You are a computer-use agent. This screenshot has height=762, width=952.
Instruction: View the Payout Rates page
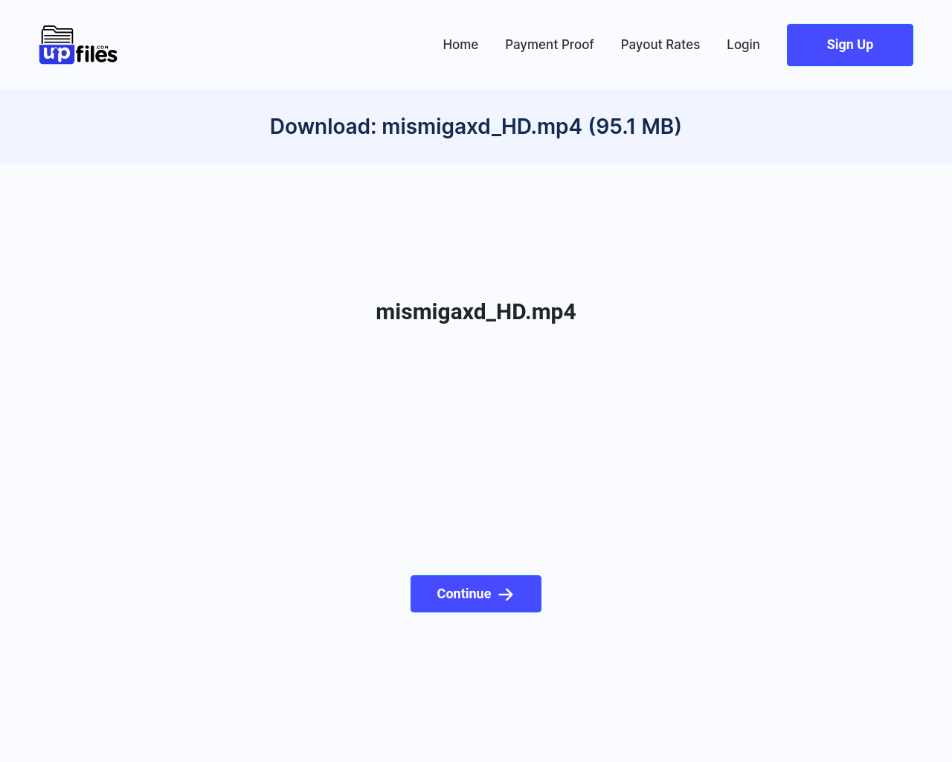coord(660,45)
